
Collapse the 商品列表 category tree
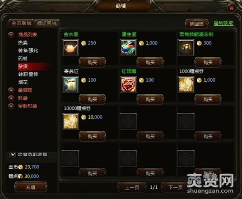click(11, 35)
